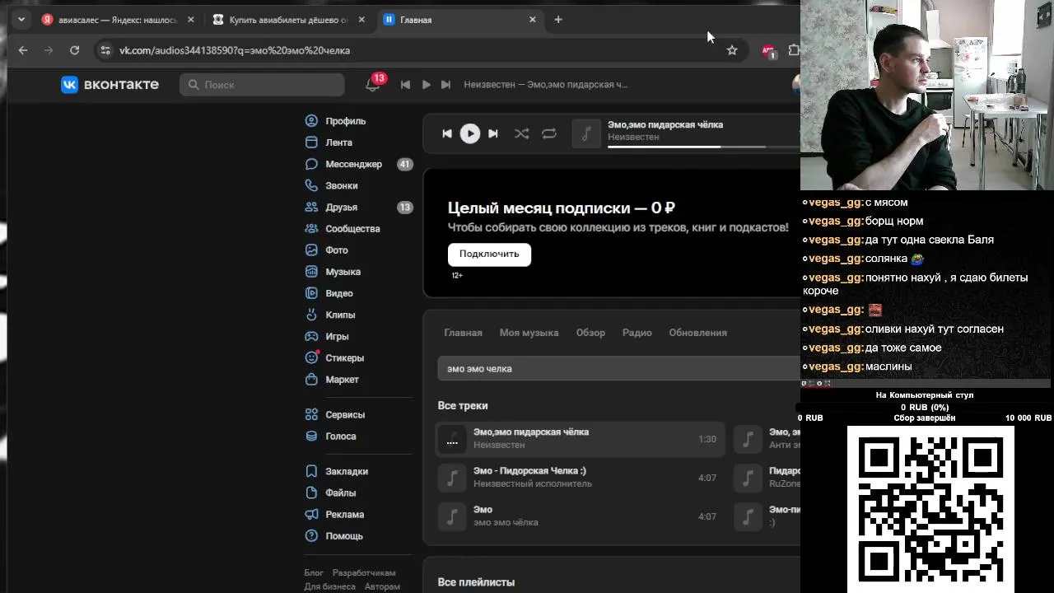Click the VK search field
1054x593 pixels.
(x=262, y=85)
